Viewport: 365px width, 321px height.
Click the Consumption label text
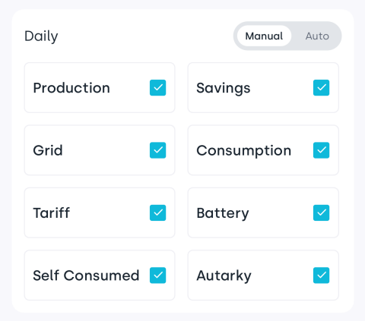[x=244, y=151]
